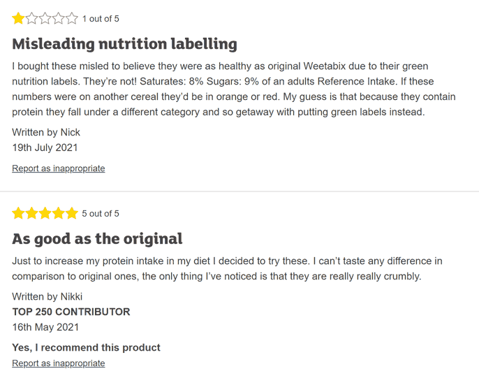The width and height of the screenshot is (479, 385).
Task: Click the 'Written by Nick' author line
Action: (x=46, y=133)
